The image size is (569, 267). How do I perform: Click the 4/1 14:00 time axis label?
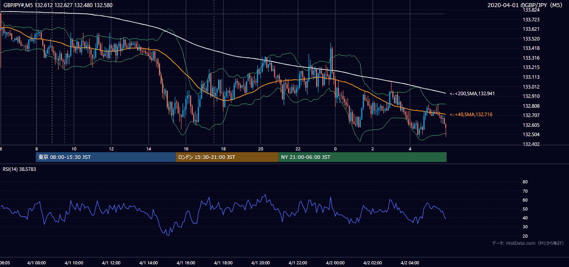149,263
